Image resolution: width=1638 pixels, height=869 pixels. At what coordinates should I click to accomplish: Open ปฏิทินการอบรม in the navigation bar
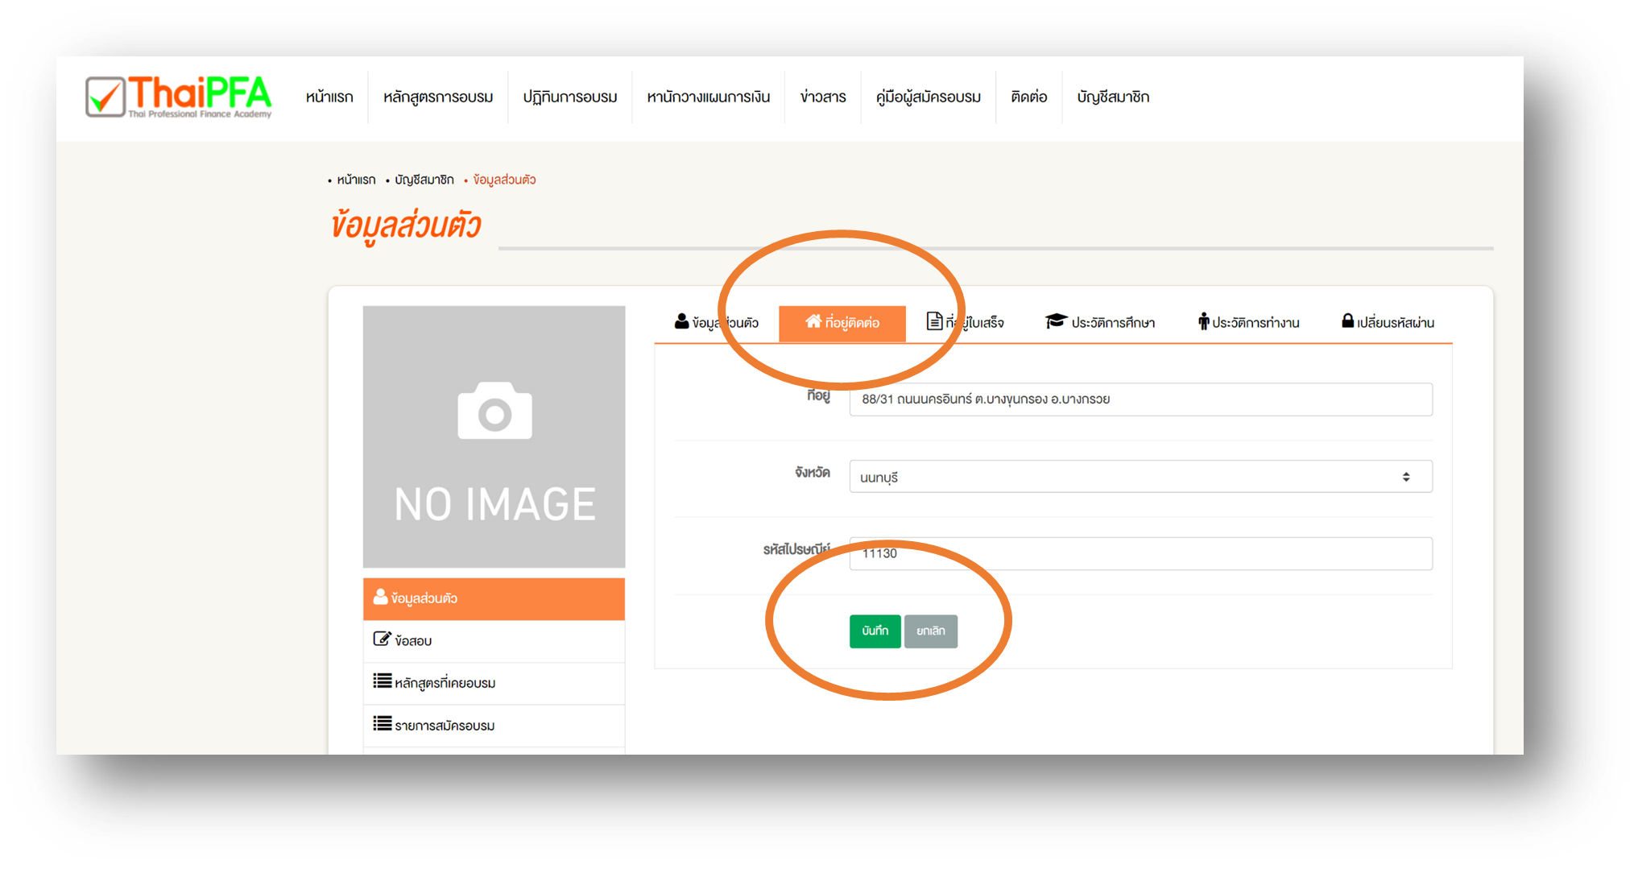click(x=570, y=97)
